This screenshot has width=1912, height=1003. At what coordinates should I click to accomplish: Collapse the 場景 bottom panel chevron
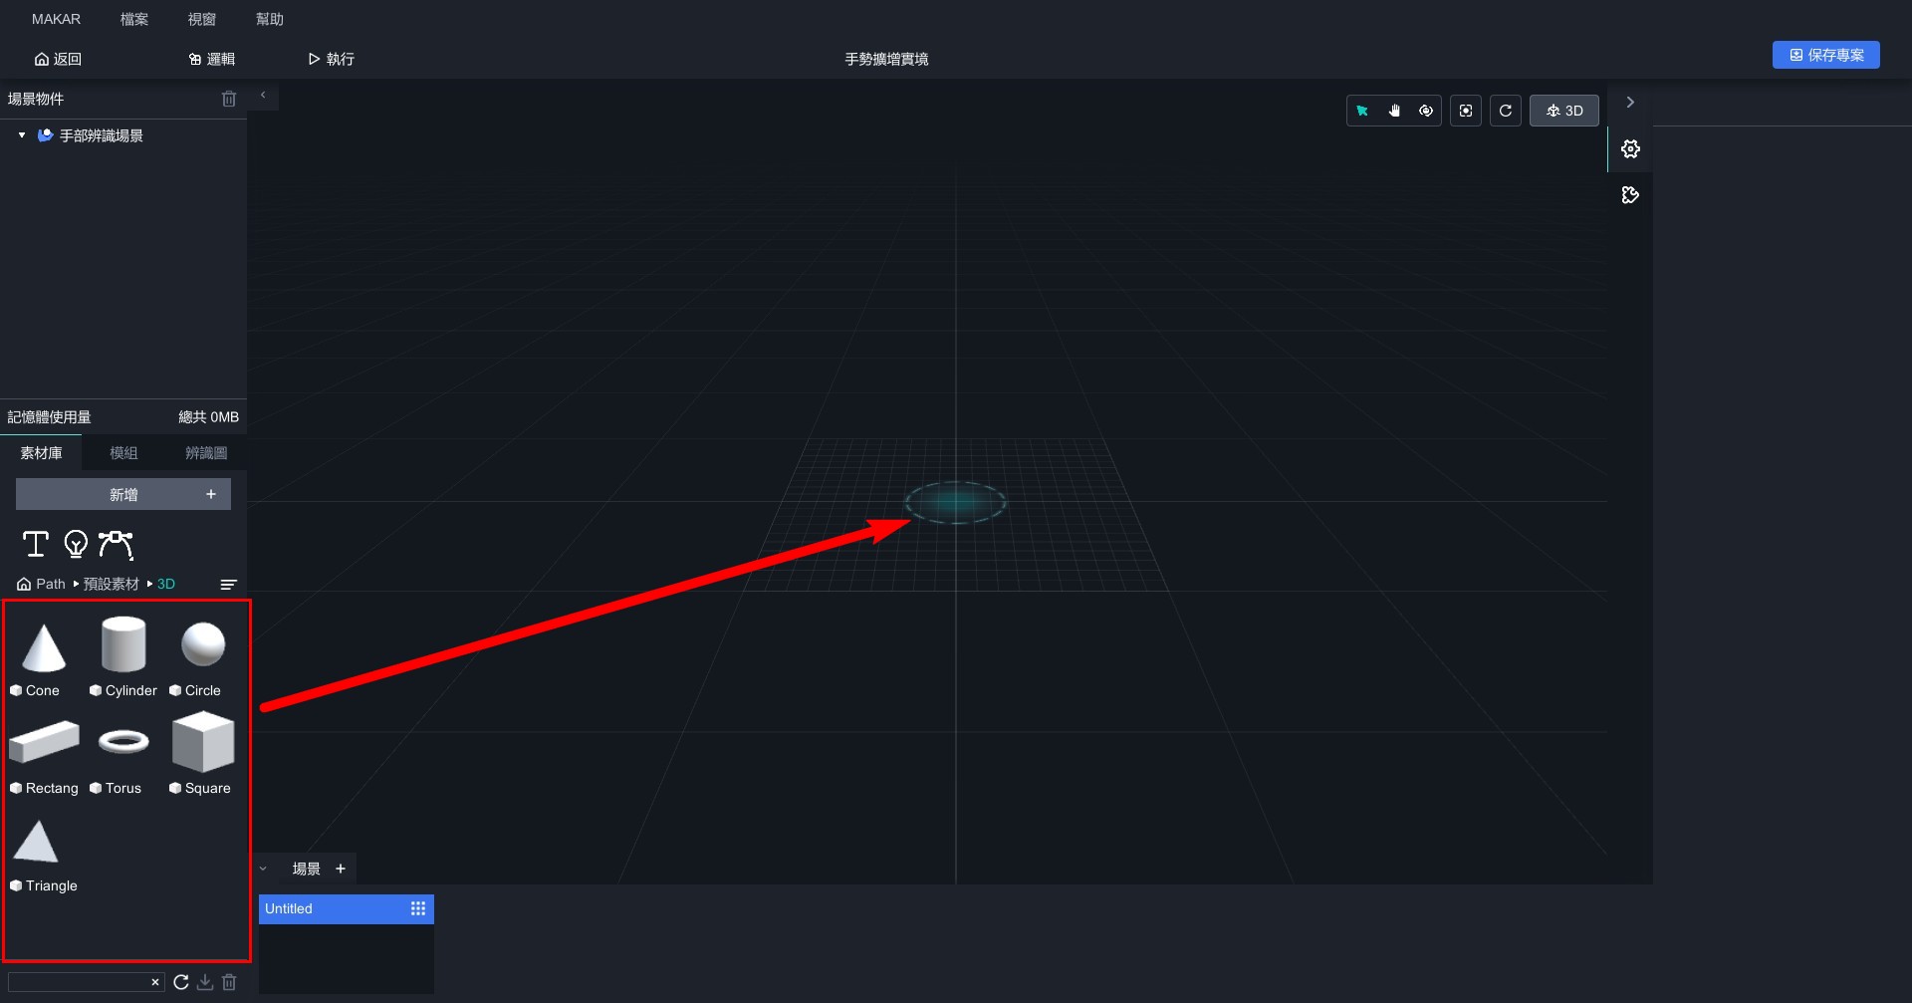click(x=264, y=869)
